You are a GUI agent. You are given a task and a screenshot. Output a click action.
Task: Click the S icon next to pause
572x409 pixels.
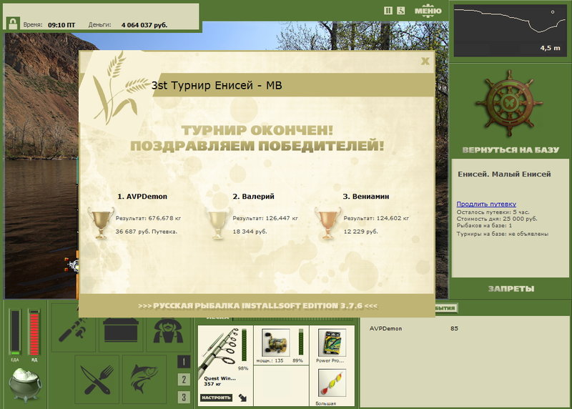click(401, 11)
